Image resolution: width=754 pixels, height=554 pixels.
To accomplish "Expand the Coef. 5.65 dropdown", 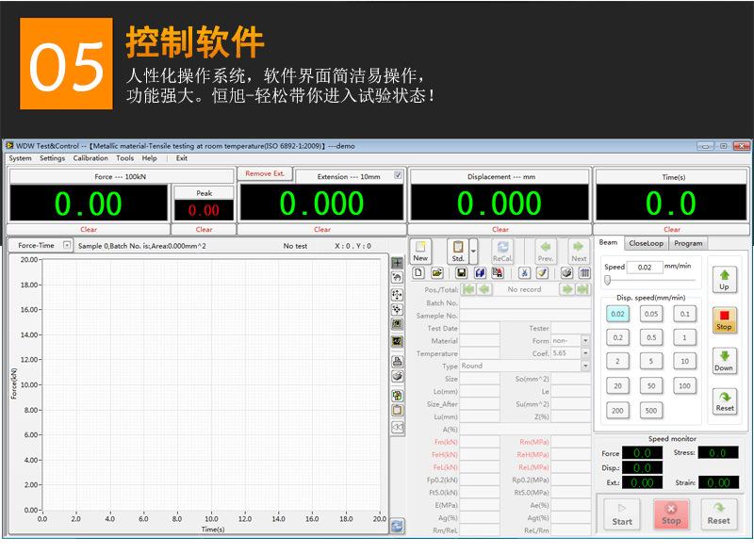I will tap(585, 353).
